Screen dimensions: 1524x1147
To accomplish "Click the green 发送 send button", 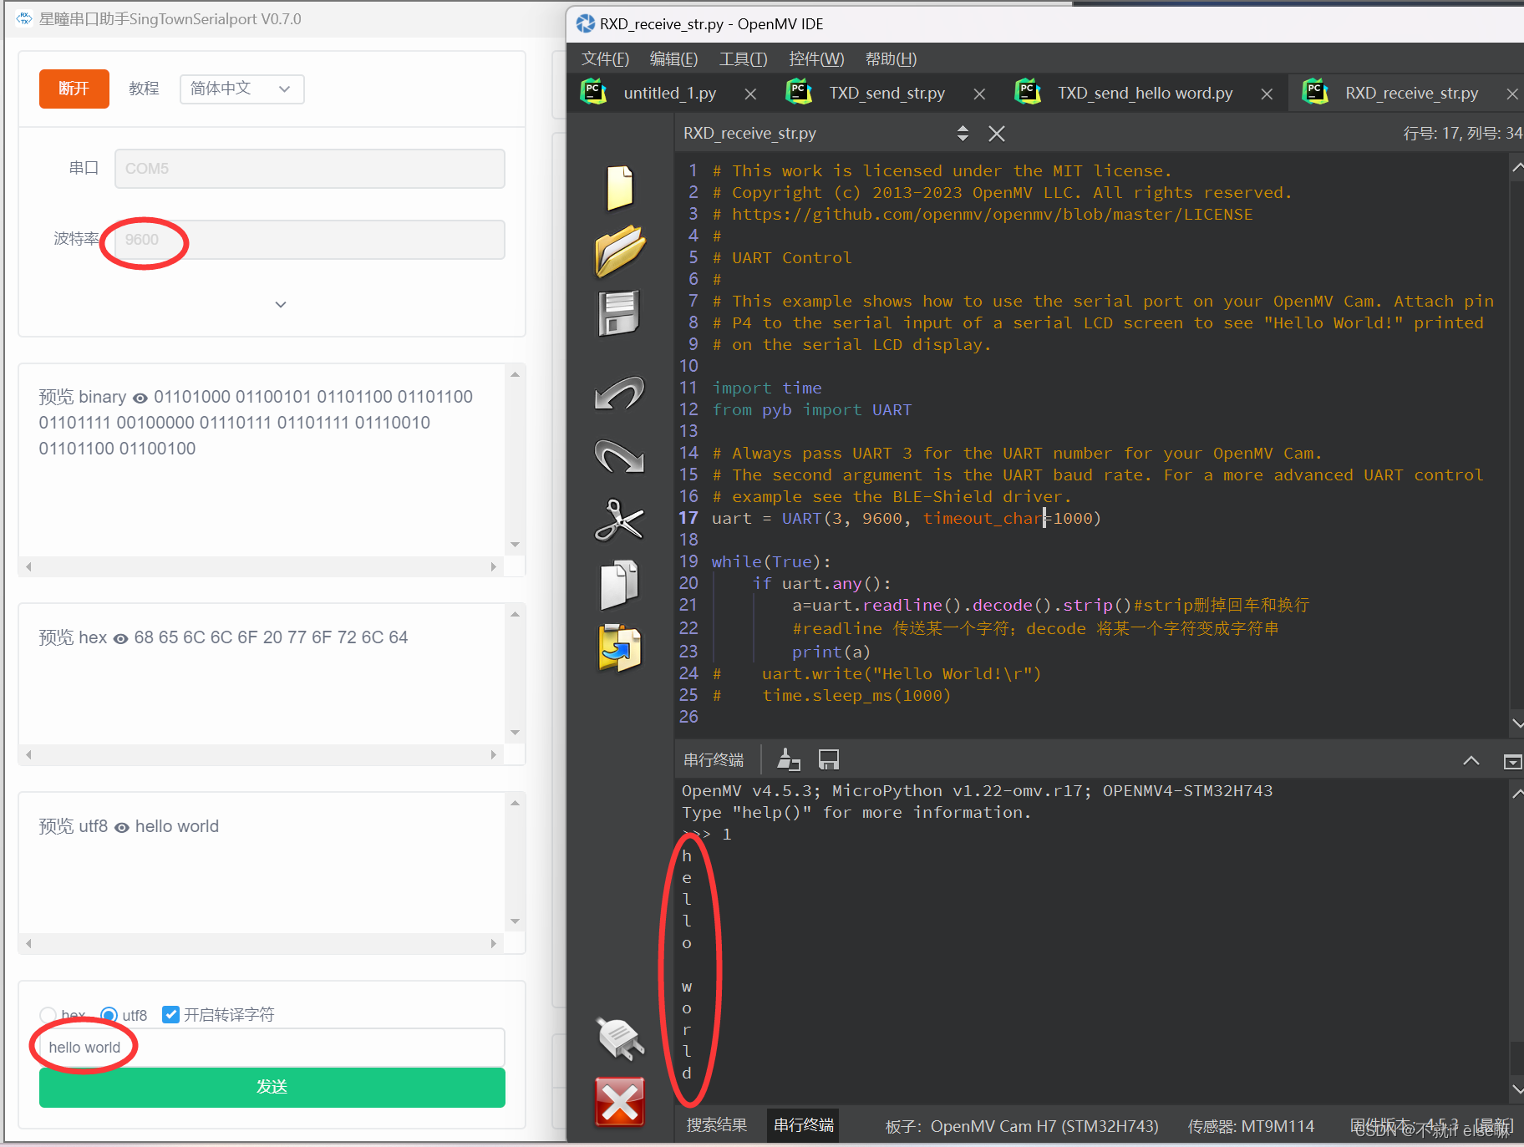I will (272, 1087).
